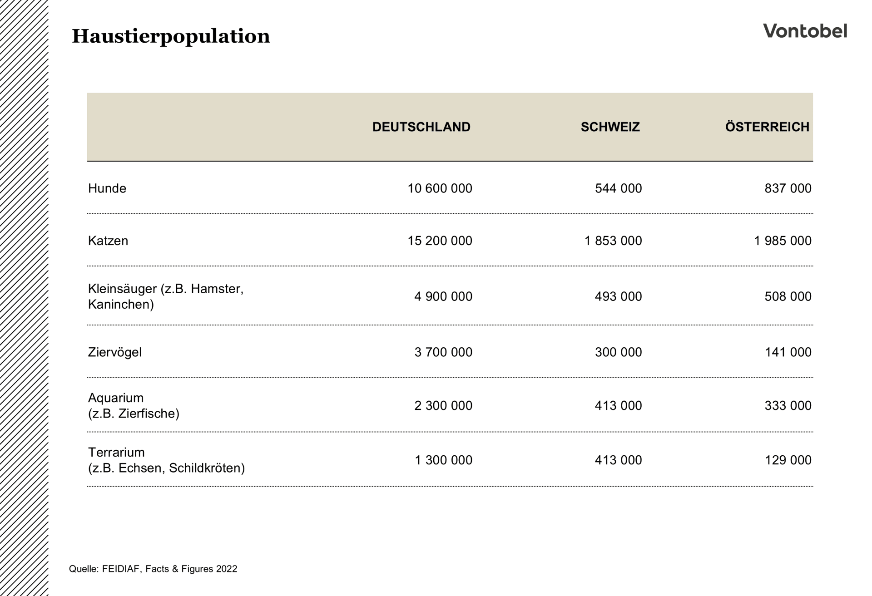The width and height of the screenshot is (872, 596).
Task: Click Switzerland's cat count 1 853 000
Action: [613, 241]
